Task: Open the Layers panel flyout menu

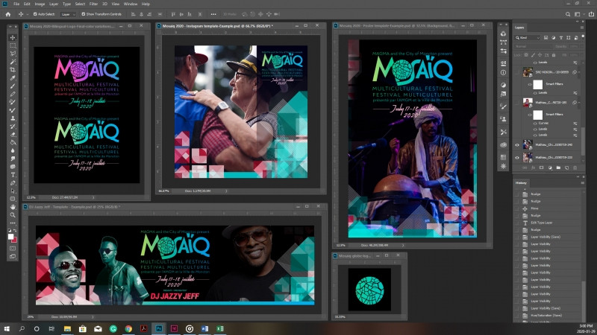Action: point(582,28)
